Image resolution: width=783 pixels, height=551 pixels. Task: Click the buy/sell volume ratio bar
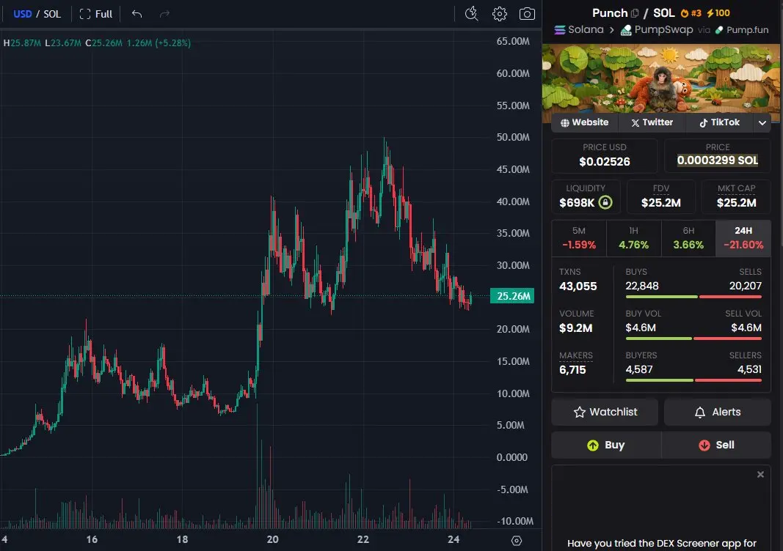693,339
